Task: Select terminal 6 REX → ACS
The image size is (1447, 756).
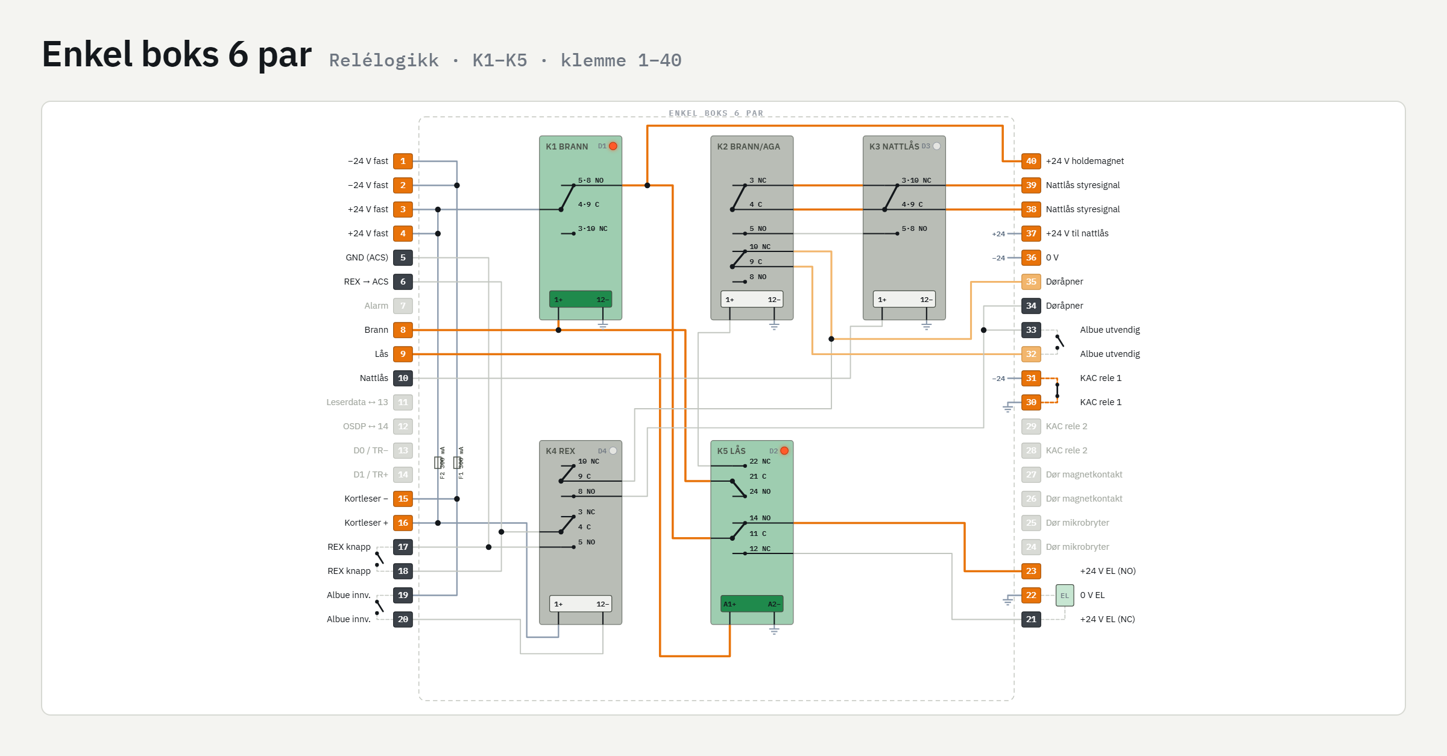Action: 403,282
